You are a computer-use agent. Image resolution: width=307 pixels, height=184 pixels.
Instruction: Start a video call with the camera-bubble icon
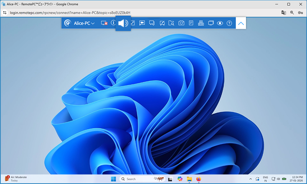tap(142, 23)
